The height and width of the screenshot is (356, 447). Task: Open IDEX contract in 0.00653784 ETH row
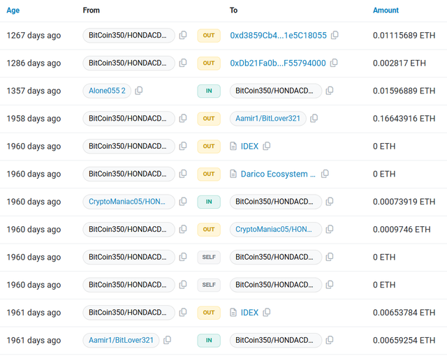[x=249, y=313]
